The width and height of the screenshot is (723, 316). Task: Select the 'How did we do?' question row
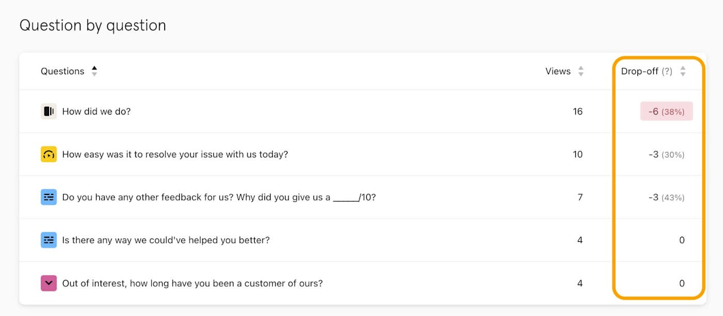[96, 111]
